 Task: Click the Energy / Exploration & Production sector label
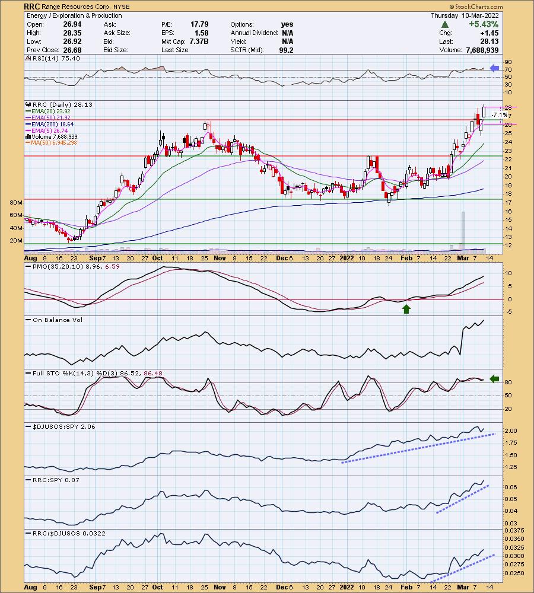click(x=74, y=15)
